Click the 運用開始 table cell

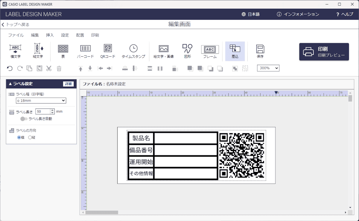click(141, 162)
